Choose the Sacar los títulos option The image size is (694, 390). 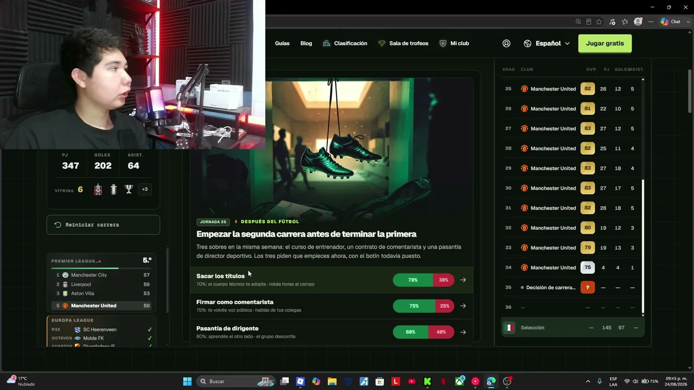(332, 280)
